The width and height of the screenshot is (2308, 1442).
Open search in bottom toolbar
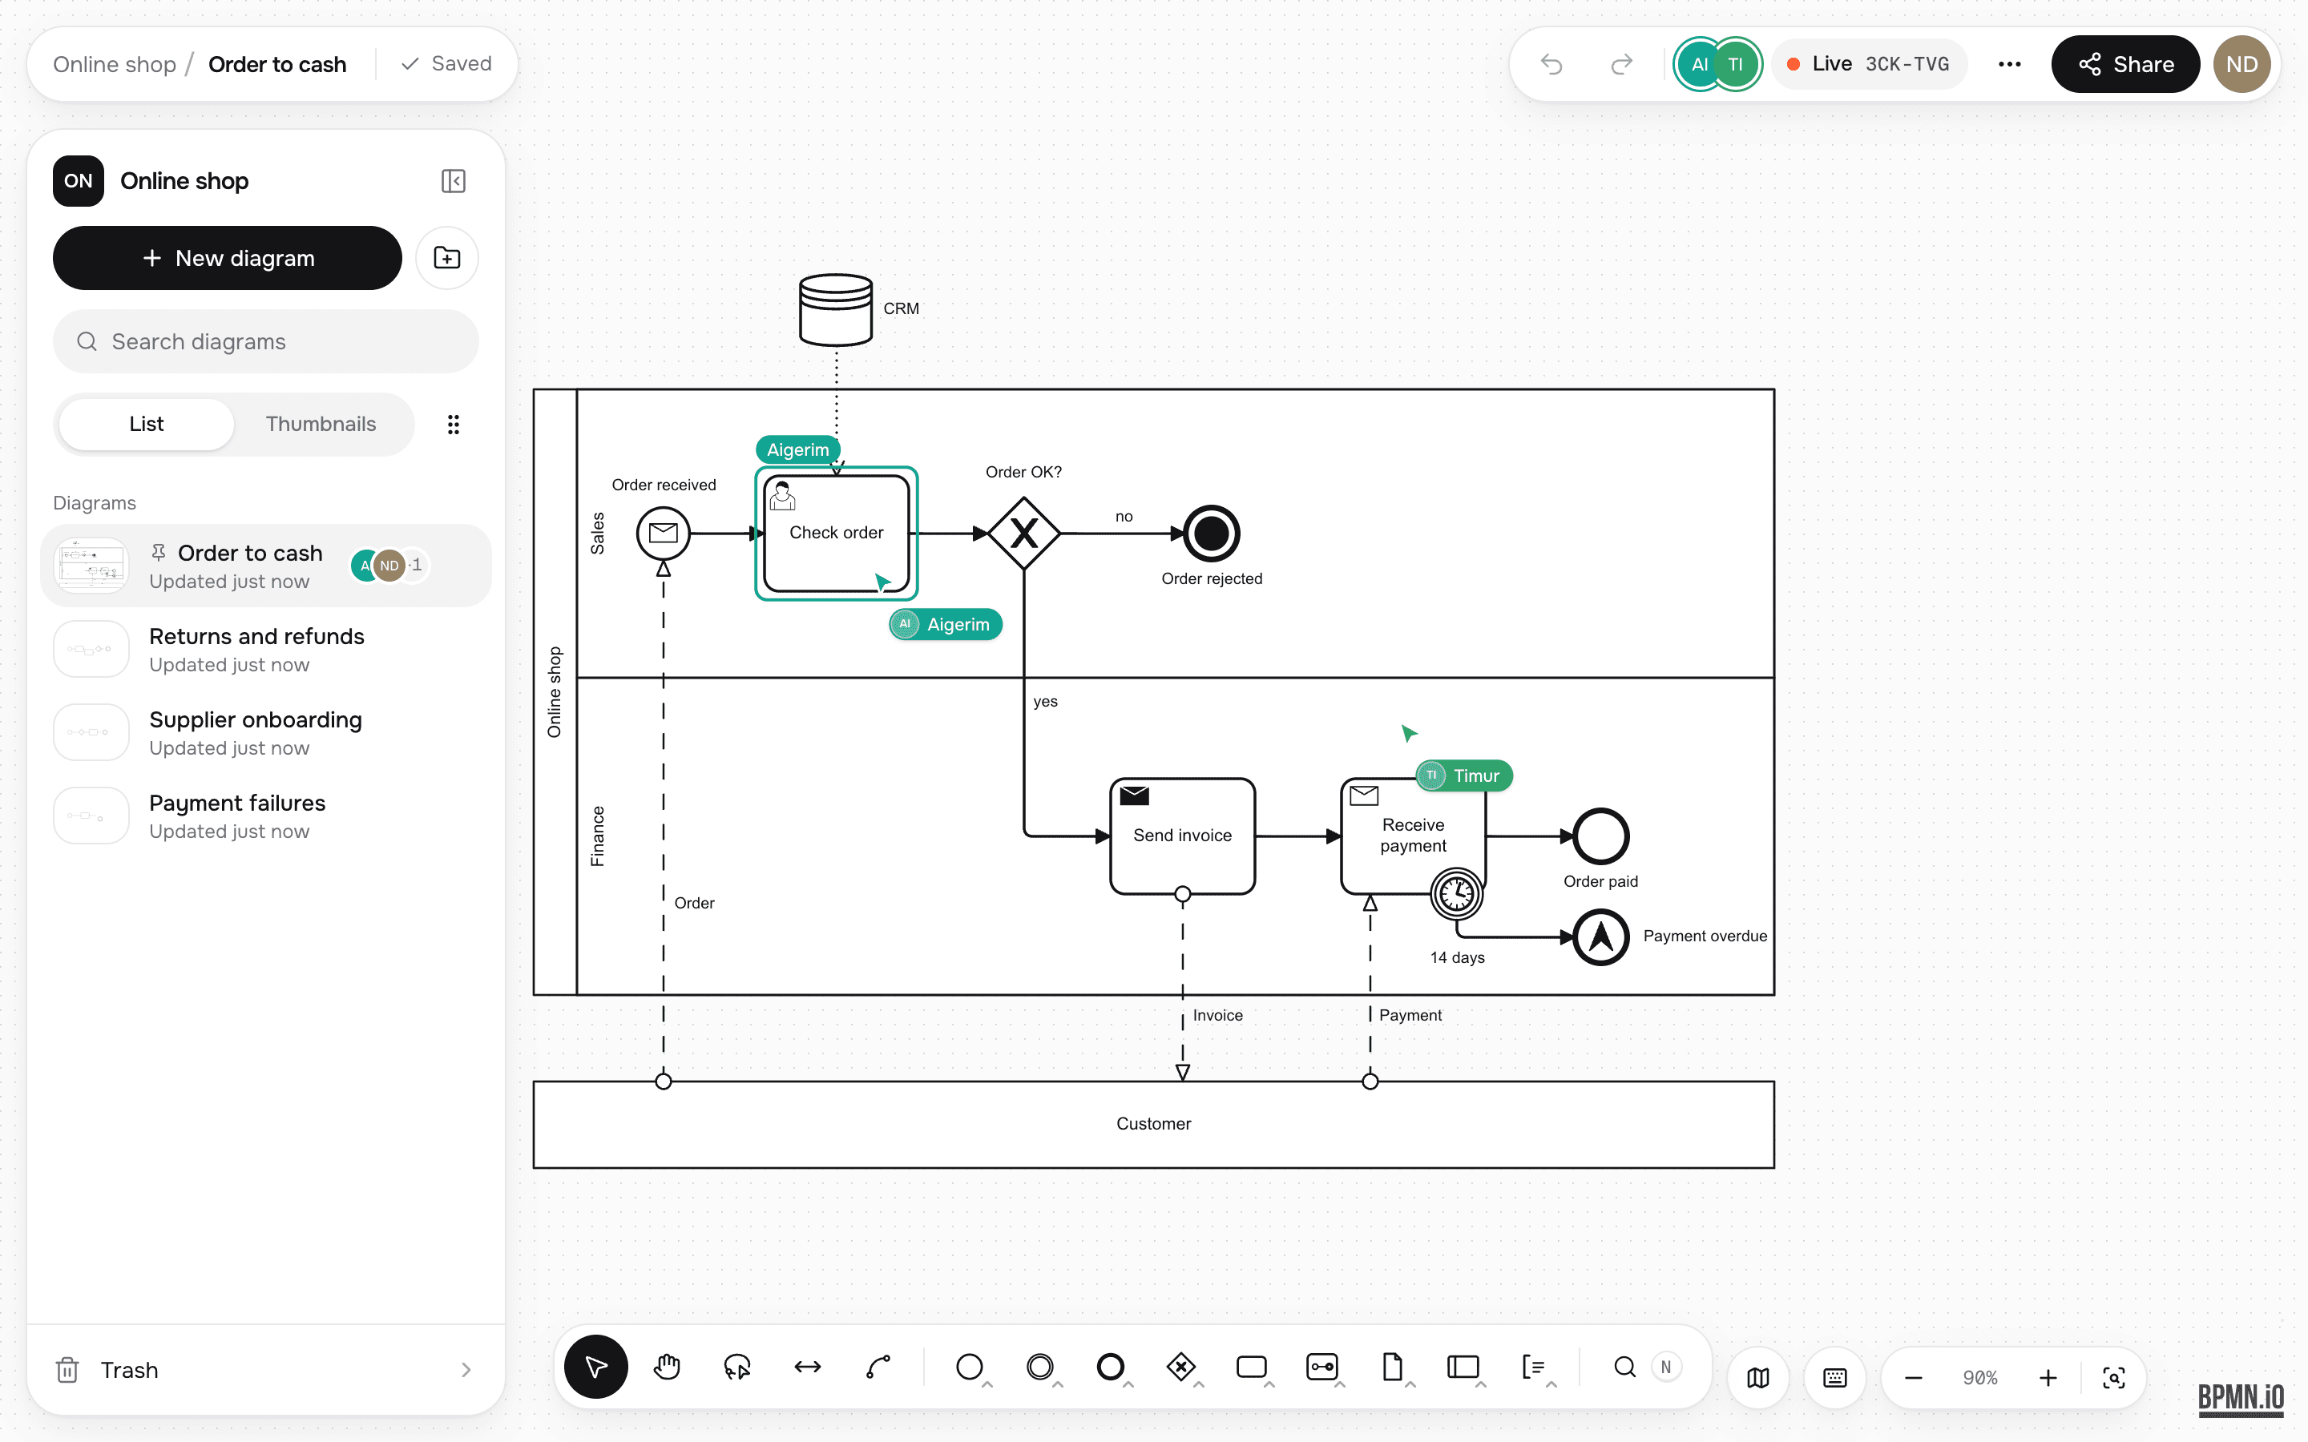tap(1625, 1367)
